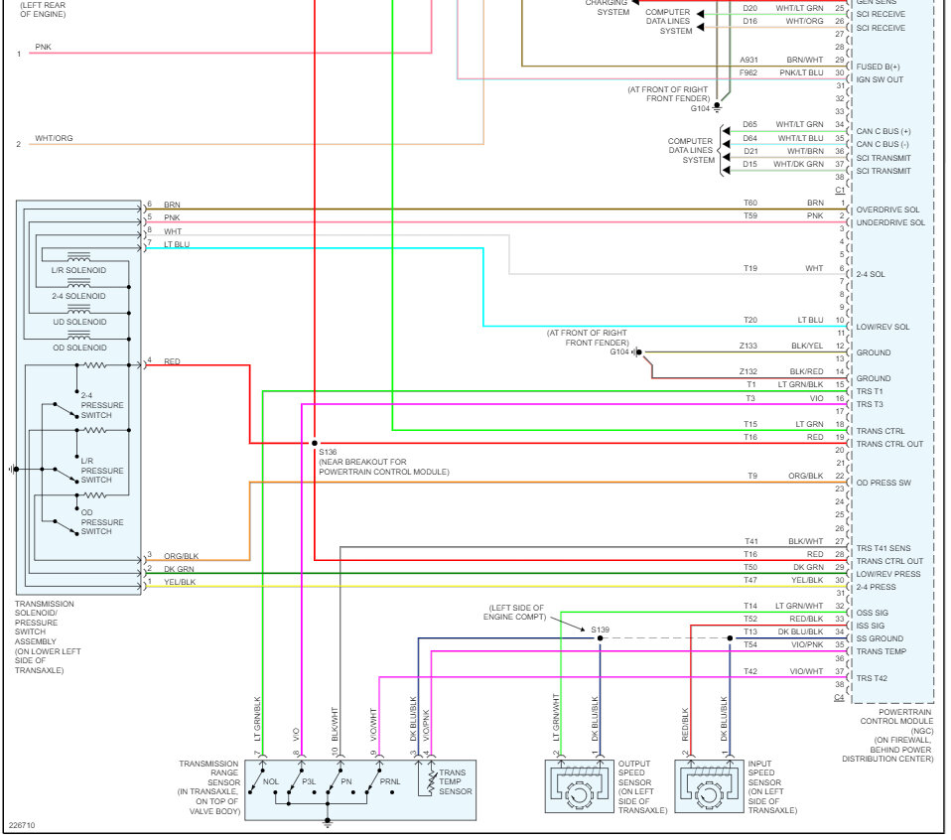
Task: Select the UD SOLENOID label
Action: (79, 322)
